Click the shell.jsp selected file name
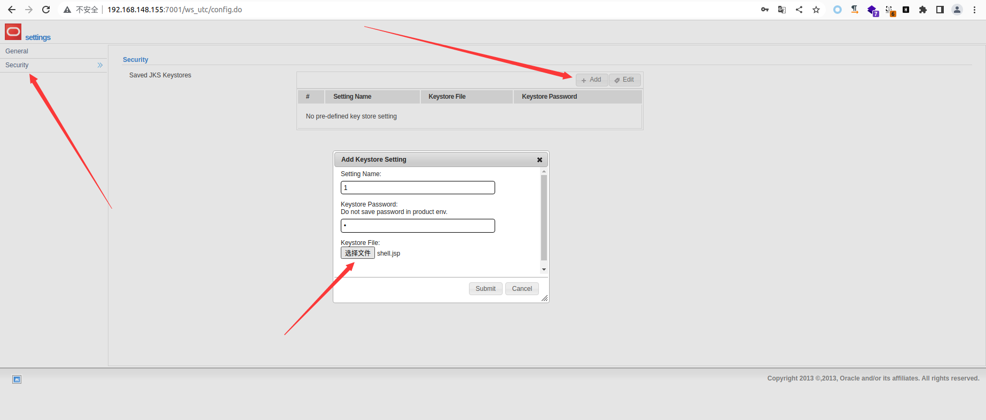986x420 pixels. (x=388, y=253)
